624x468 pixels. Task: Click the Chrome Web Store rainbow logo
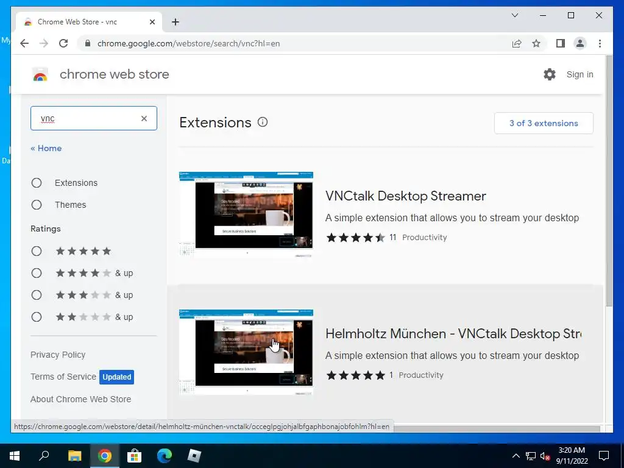[x=40, y=74]
